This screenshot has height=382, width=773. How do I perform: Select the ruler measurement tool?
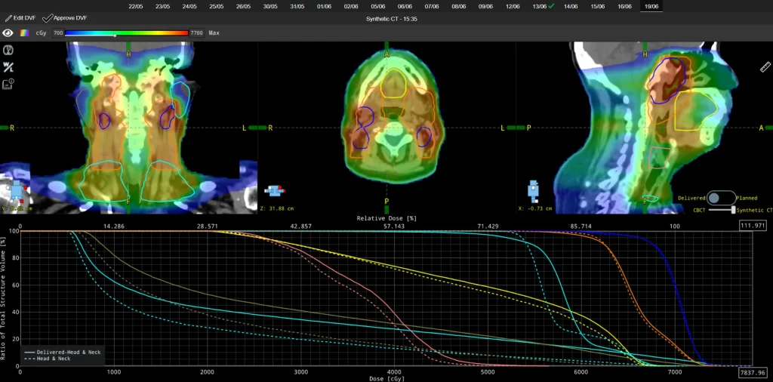[x=765, y=66]
